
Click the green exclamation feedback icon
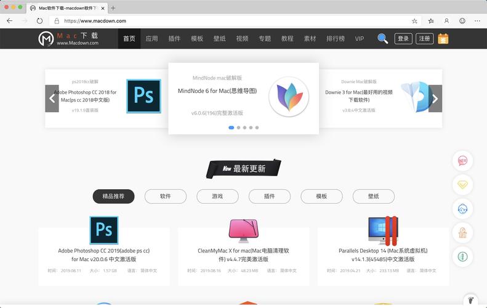(x=462, y=256)
